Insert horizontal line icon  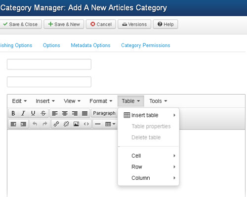click(x=98, y=124)
